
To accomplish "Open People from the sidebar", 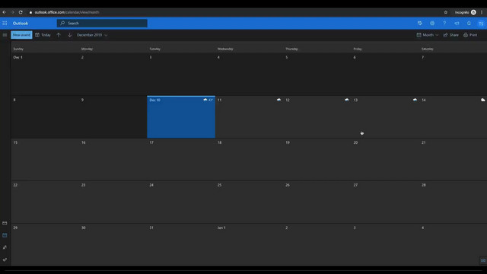I will [x=5, y=247].
